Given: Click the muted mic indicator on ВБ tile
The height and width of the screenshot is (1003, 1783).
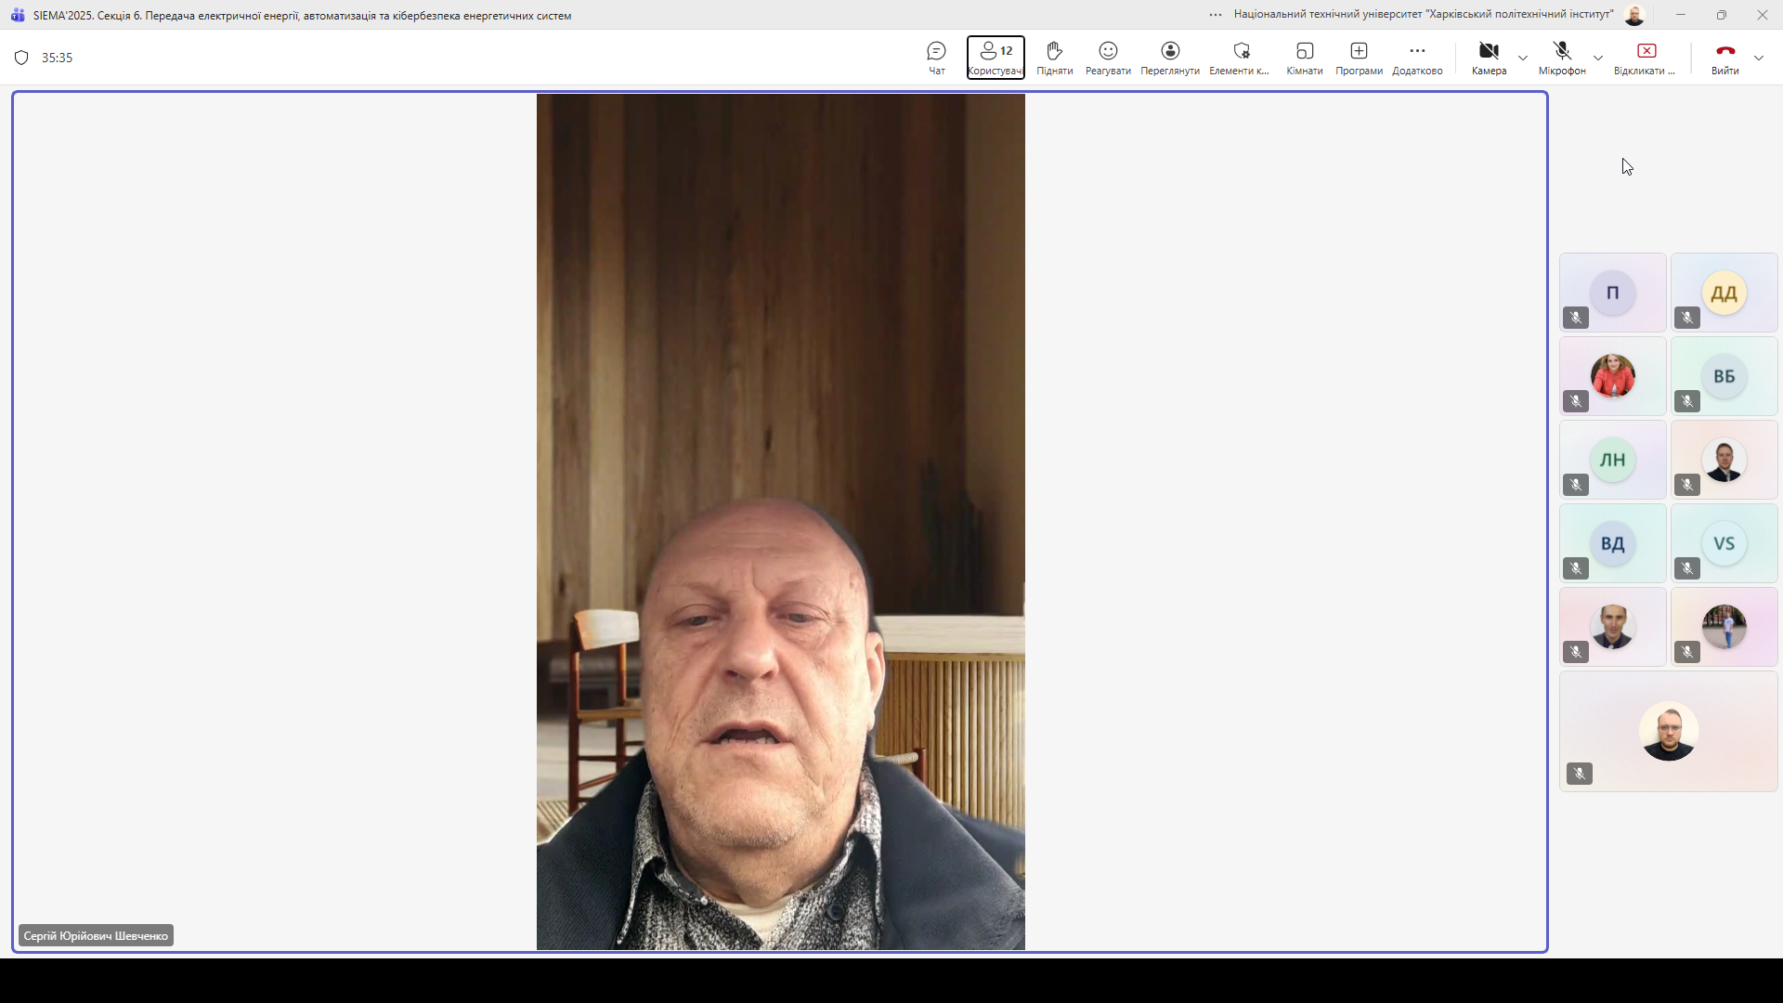Looking at the screenshot, I should click(x=1687, y=401).
